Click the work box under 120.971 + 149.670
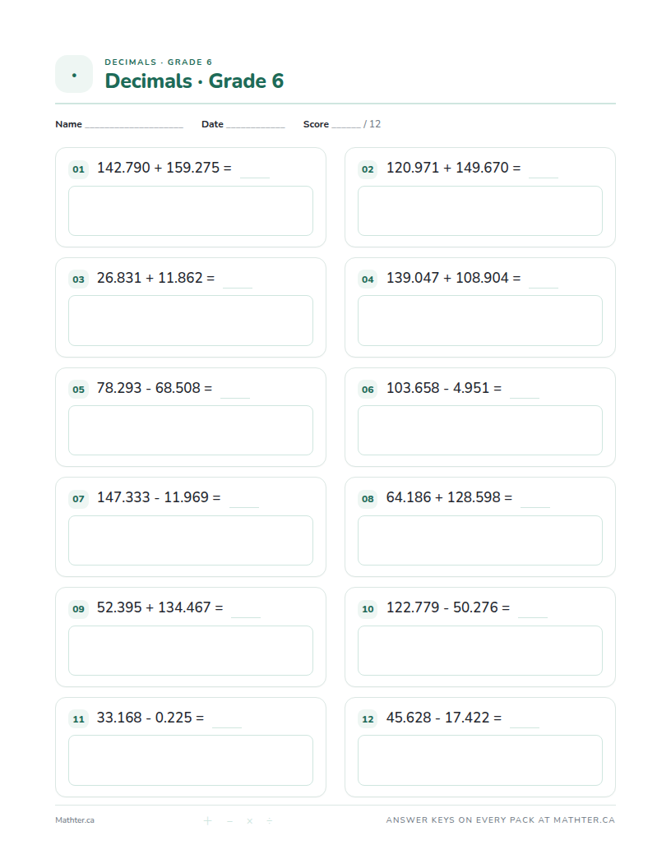This screenshot has width=671, height=868. (x=480, y=211)
